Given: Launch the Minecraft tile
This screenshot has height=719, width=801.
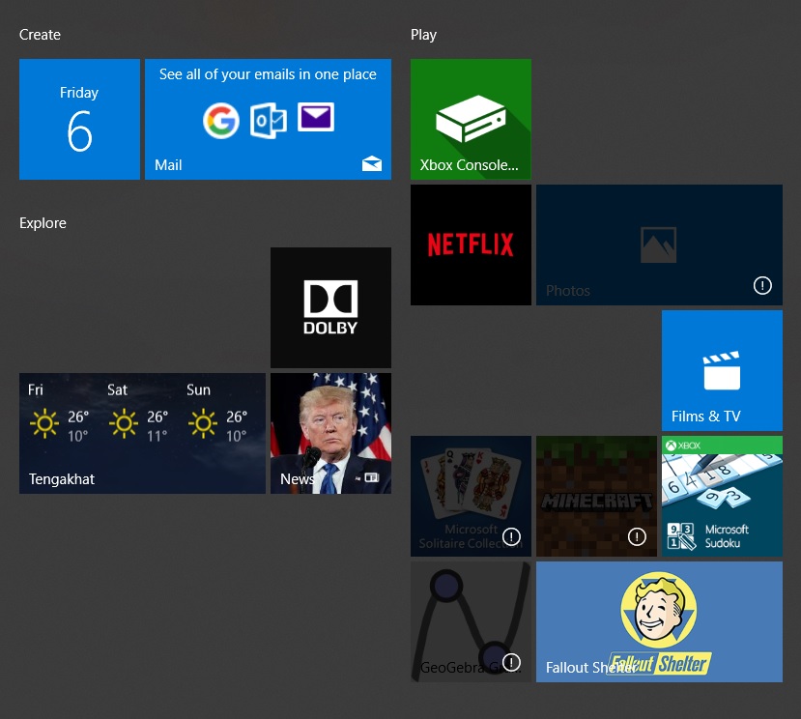Looking at the screenshot, I should (x=596, y=496).
